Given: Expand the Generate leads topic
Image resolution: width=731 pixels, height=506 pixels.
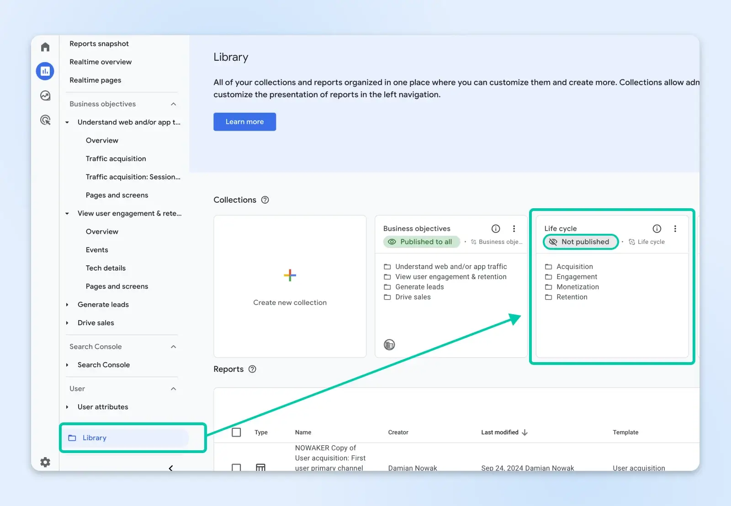Looking at the screenshot, I should coord(67,305).
